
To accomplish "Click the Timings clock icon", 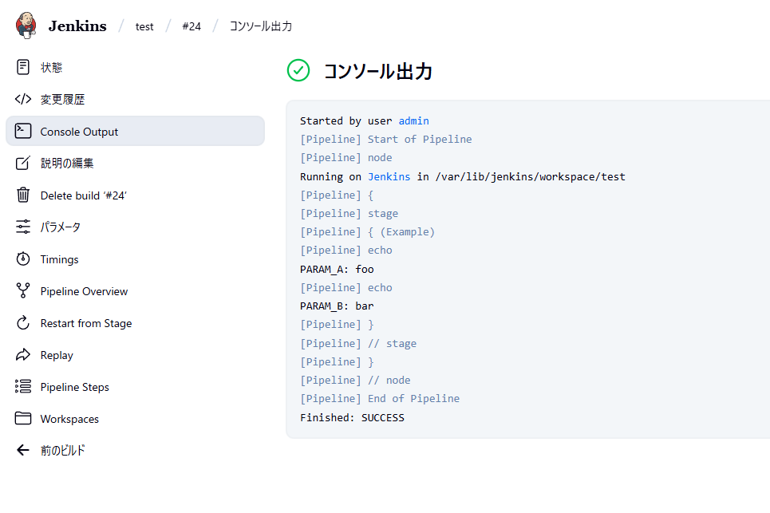I will pos(24,259).
